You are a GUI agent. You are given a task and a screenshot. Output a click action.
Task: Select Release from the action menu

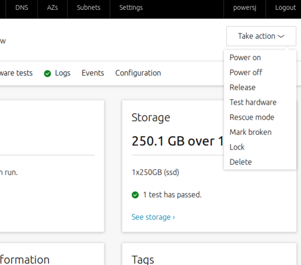point(243,88)
